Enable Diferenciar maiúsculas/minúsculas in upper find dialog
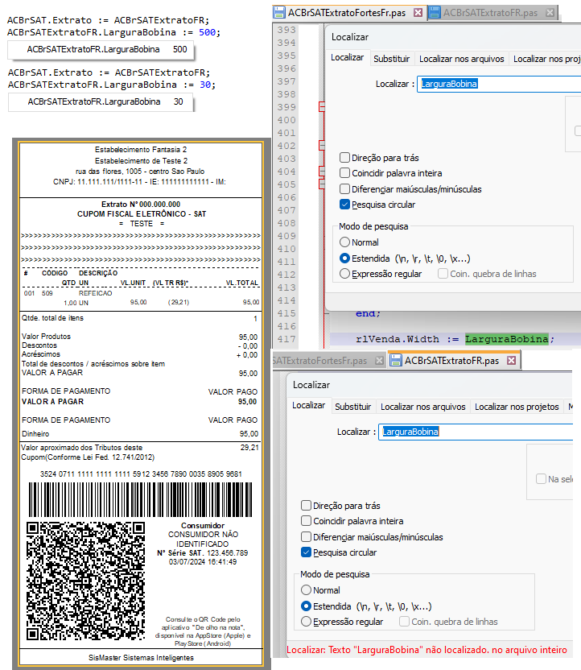581x670 pixels. (345, 189)
